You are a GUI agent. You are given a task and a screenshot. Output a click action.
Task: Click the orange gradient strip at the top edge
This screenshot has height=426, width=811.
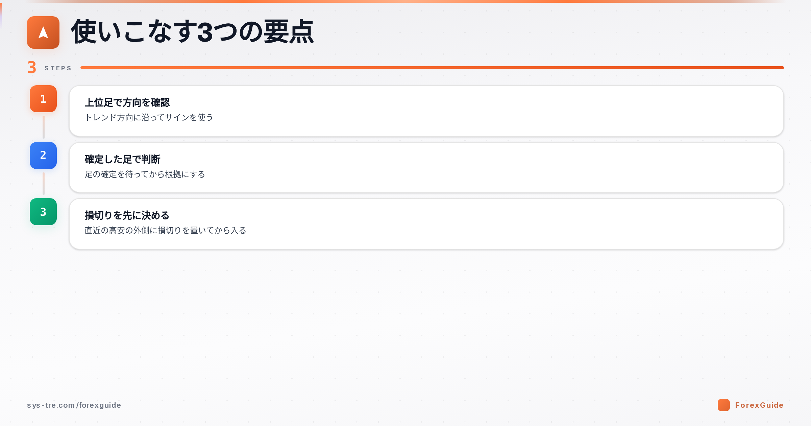point(405,1)
